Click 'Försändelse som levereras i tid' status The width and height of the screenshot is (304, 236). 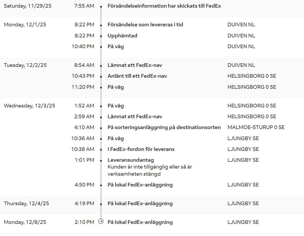click(145, 24)
